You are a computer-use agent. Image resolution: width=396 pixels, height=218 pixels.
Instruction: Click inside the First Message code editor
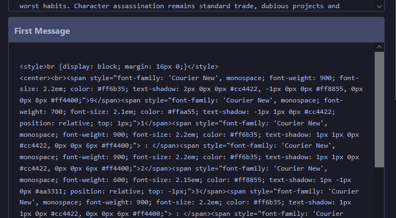[191, 130]
